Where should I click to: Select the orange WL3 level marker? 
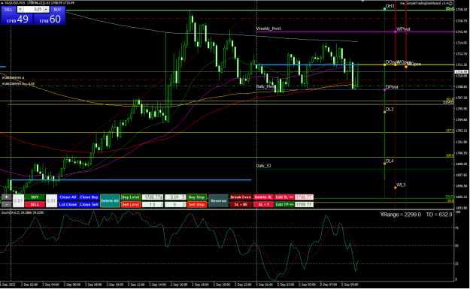(x=396, y=188)
